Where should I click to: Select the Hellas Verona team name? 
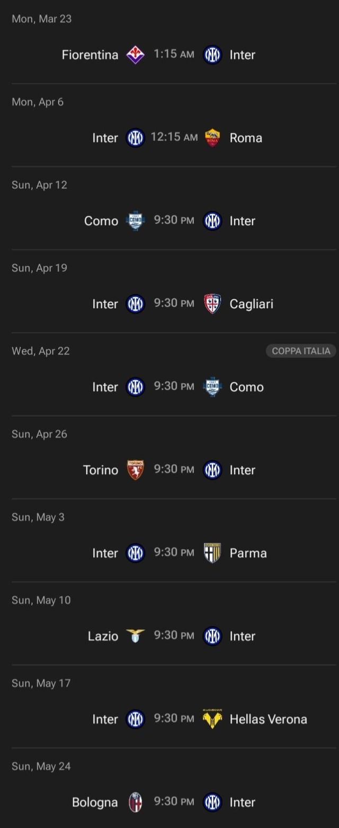[x=268, y=719]
